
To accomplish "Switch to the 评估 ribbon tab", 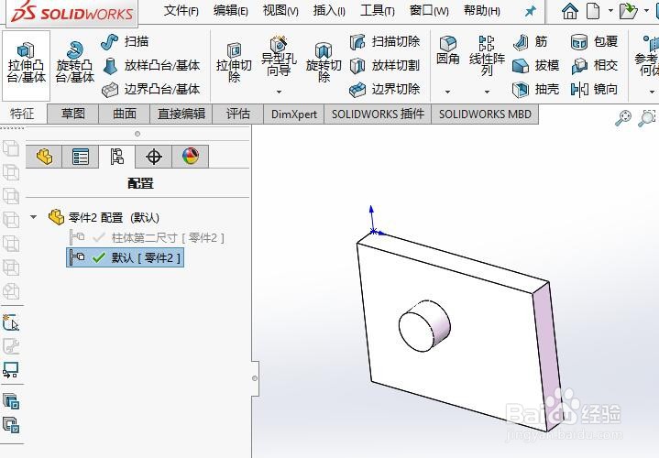I will 238,114.
